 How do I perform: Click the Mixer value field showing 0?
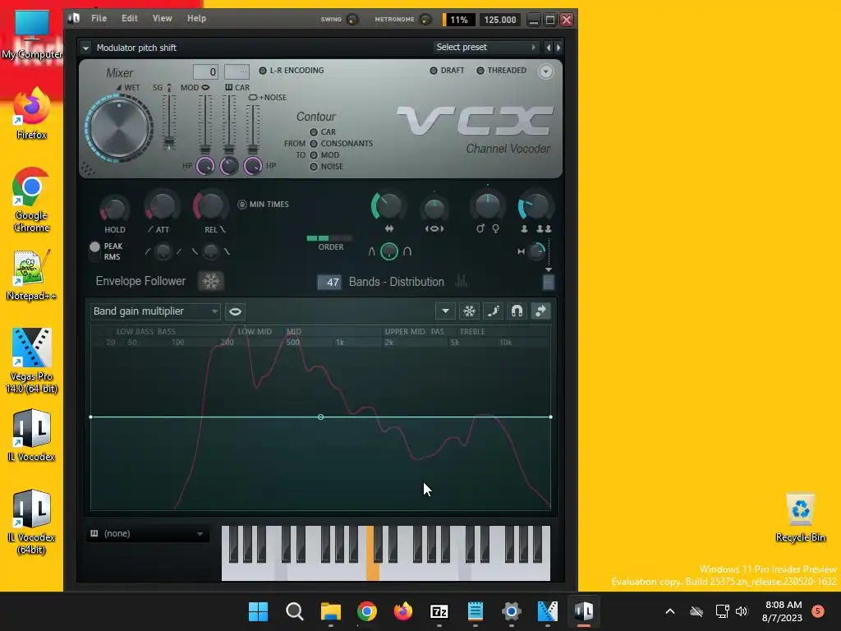pos(205,72)
